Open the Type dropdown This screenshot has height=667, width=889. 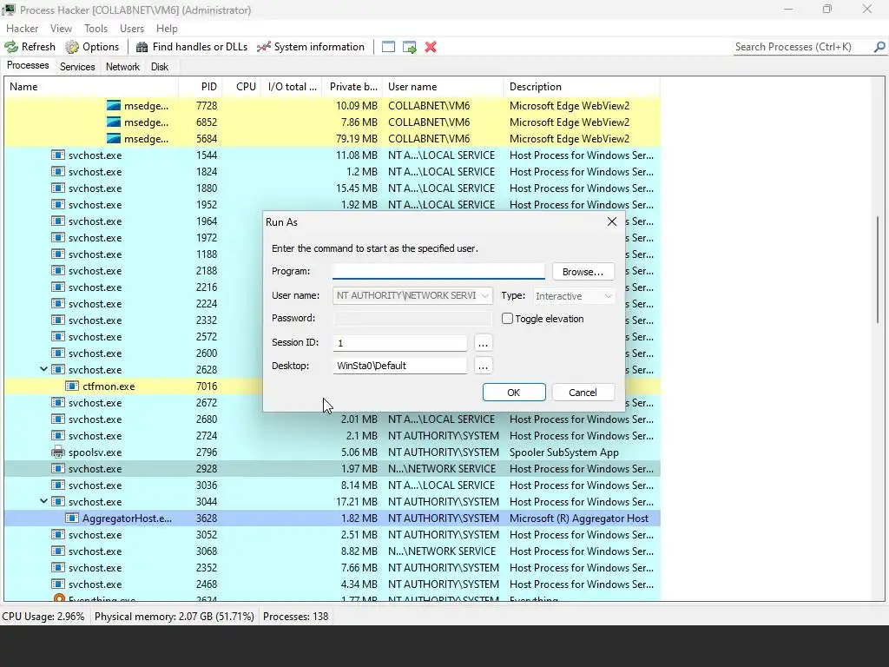point(608,296)
